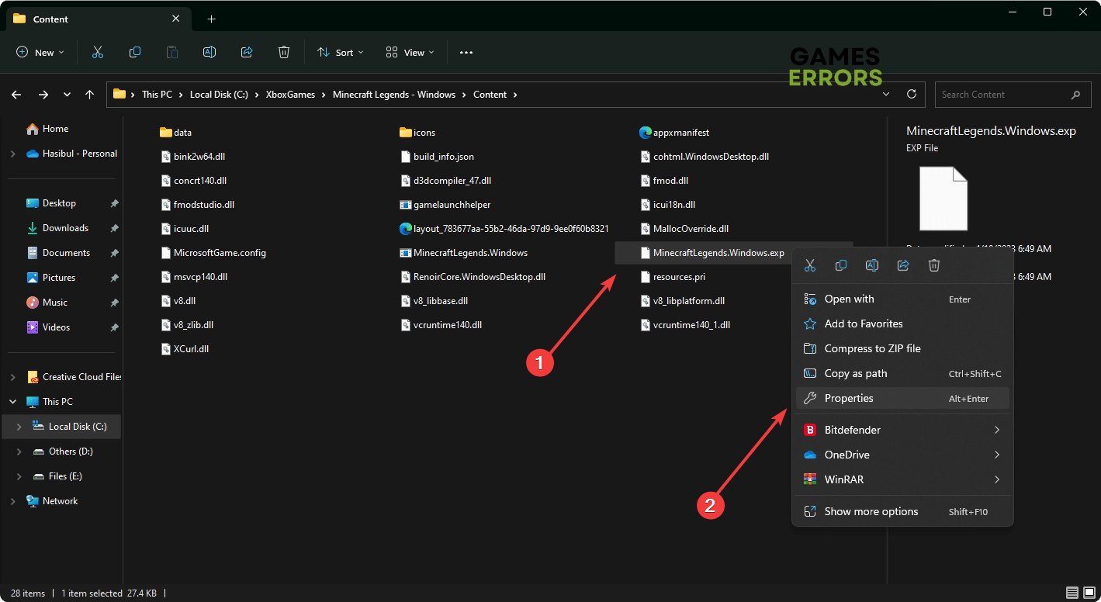Select Properties from the context menu

coord(849,398)
